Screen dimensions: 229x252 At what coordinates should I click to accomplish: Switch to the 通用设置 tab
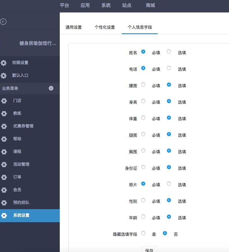pos(74,27)
